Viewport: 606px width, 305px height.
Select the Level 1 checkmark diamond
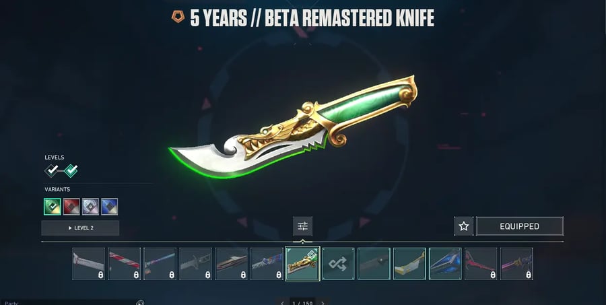point(51,170)
